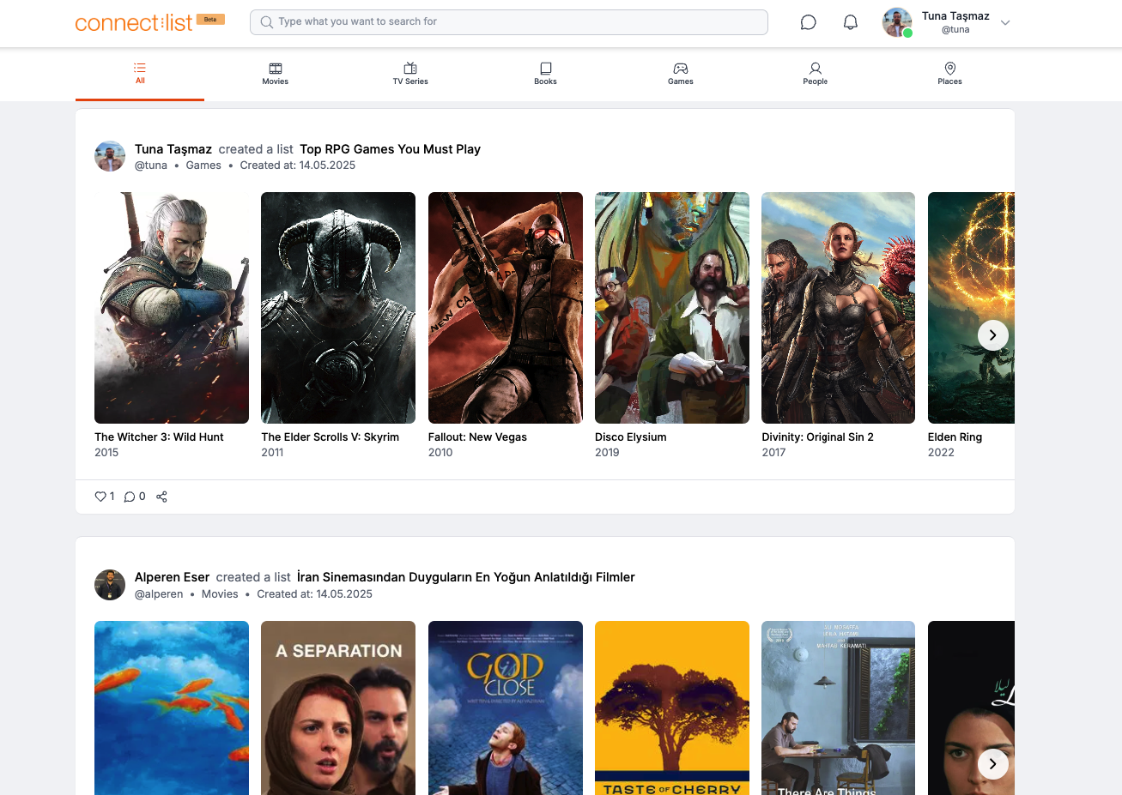Click the Books tab icon
Image resolution: width=1122 pixels, height=795 pixels.
[x=546, y=69]
